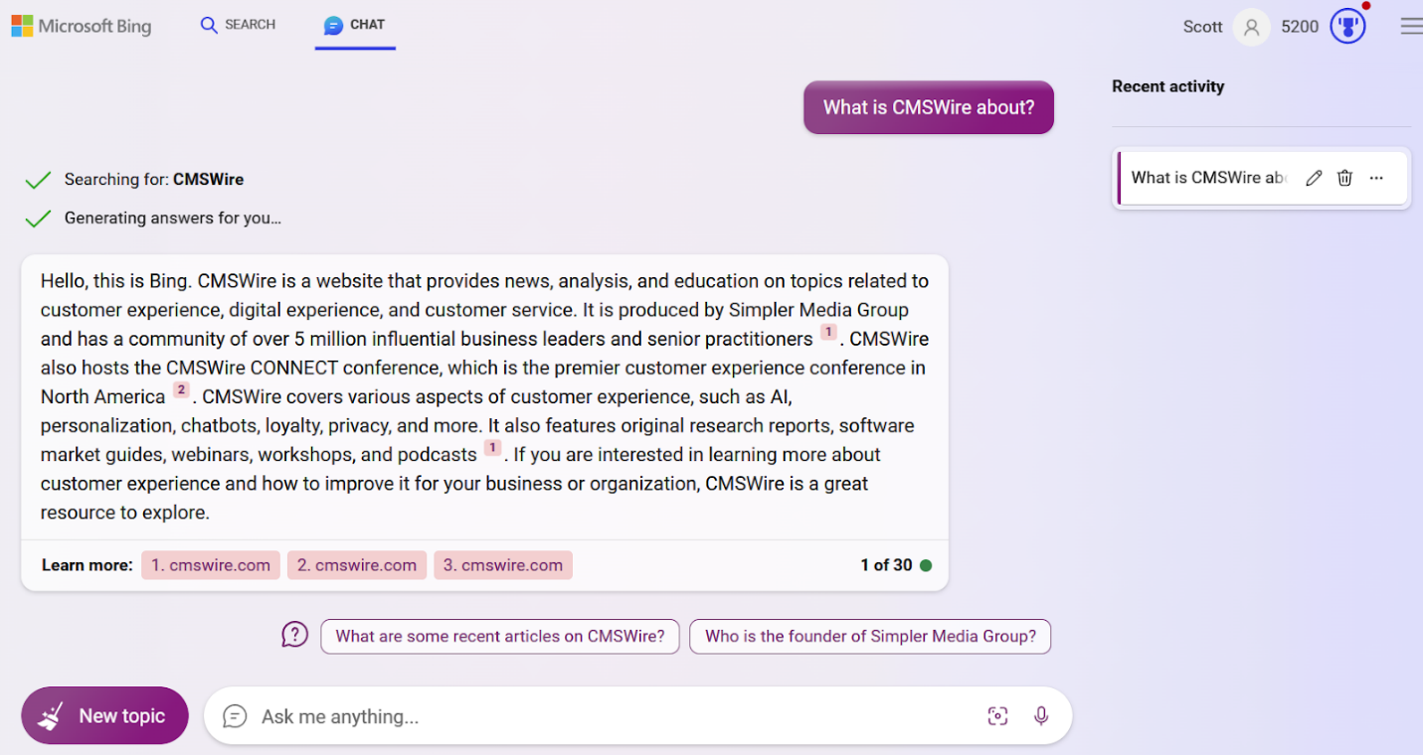1423x755 pixels.
Task: Delete the recent chat with trash icon
Action: (1344, 178)
